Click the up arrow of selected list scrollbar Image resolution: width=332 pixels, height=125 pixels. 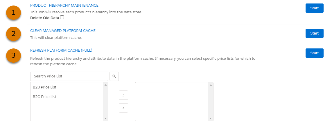click(211, 85)
